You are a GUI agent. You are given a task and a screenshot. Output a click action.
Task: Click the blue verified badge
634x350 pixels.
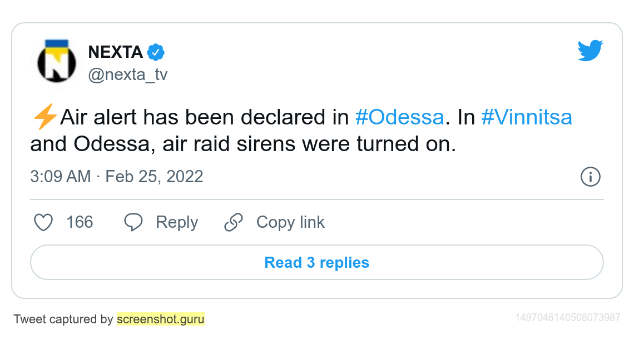156,53
